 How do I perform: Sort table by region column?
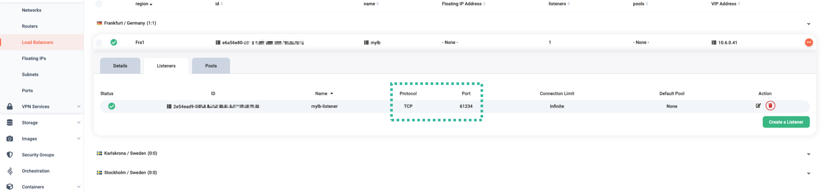pos(144,4)
